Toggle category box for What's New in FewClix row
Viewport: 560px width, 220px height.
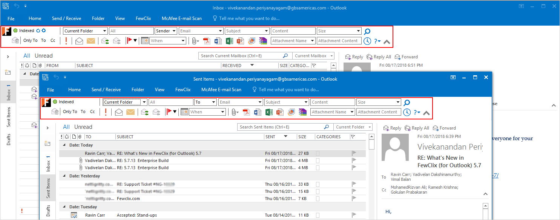coord(318,153)
